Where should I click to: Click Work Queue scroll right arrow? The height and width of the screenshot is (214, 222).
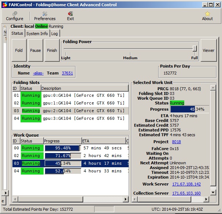(125, 199)
